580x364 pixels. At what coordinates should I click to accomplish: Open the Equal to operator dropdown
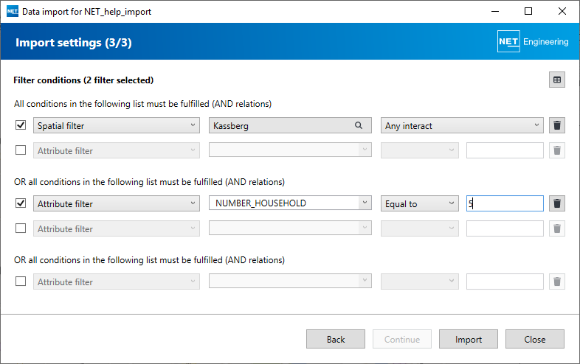pos(419,203)
